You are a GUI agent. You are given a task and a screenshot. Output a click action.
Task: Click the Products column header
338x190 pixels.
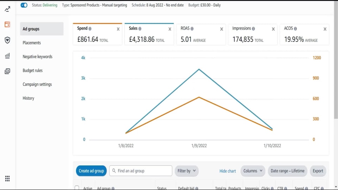(x=235, y=188)
